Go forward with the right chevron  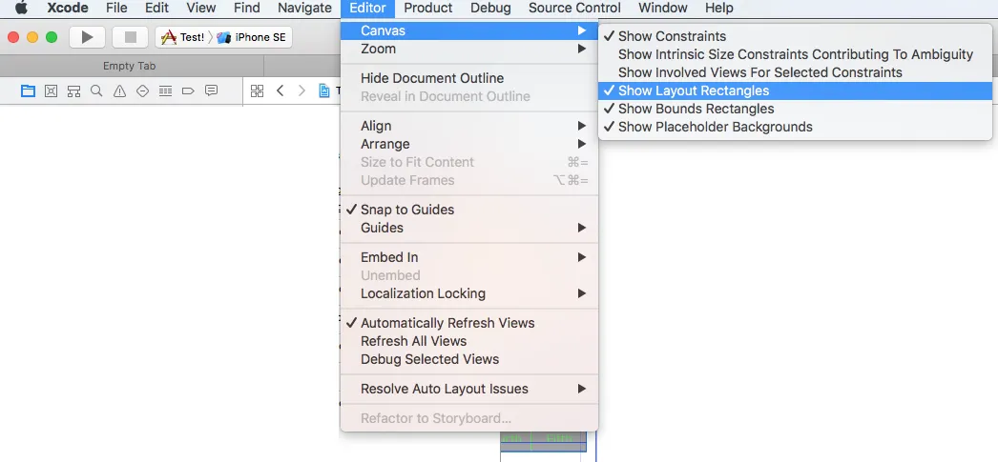301,90
